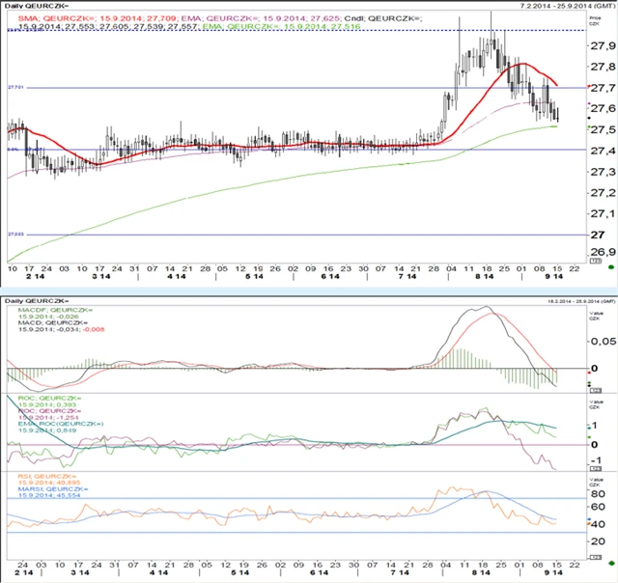Screen dimensions: 618x583
Task: Click the black last-price marker on the price axis
Action: pos(589,117)
